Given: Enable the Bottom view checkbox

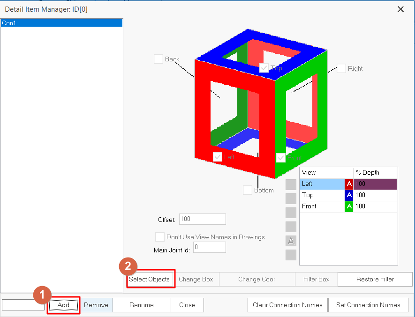Looking at the screenshot, I should (248, 190).
